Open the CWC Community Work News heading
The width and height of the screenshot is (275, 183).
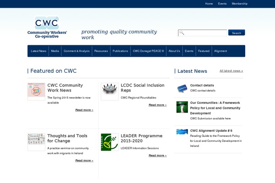pos(65,88)
